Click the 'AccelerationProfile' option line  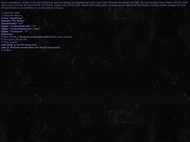coord(19,26)
